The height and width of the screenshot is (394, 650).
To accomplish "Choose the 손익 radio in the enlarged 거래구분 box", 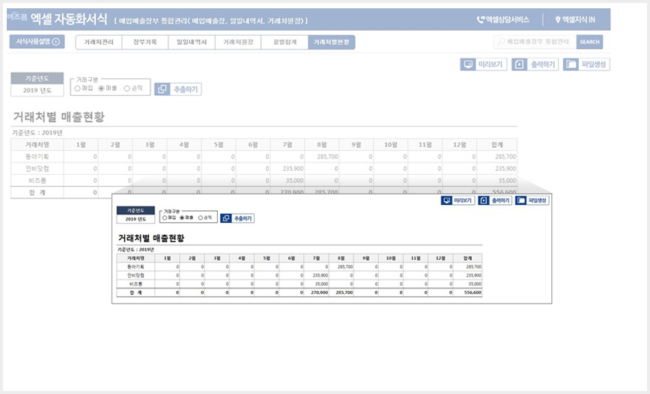I will [x=201, y=218].
